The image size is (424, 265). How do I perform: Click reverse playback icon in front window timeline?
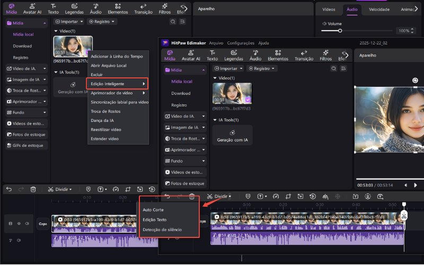313,196
